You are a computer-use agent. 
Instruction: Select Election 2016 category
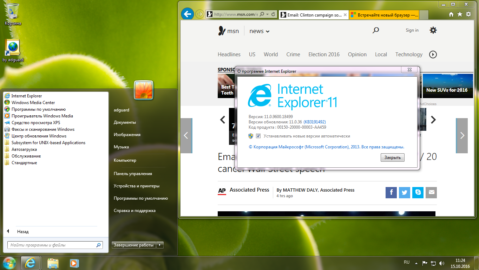pyautogui.click(x=324, y=54)
